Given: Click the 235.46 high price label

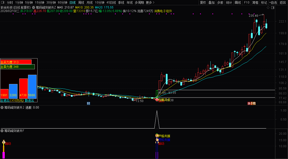Looking at the screenshot, I should tap(253, 16).
